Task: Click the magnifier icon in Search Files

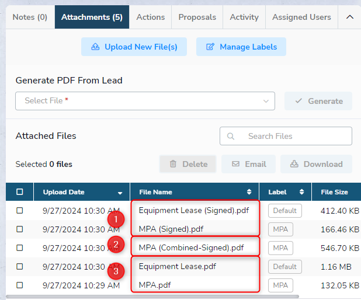Action: 231,136
